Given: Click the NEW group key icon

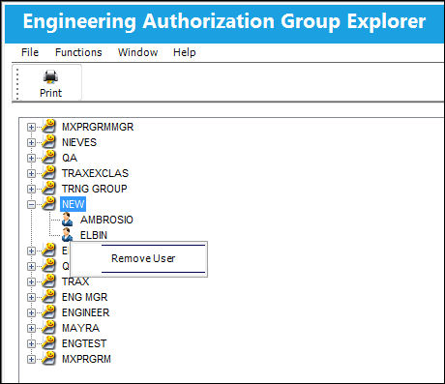Looking at the screenshot, I should (x=49, y=203).
